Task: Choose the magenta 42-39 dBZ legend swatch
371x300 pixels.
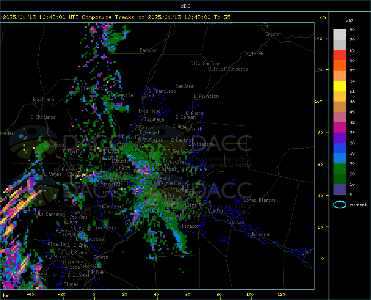Action: [x=340, y=128]
